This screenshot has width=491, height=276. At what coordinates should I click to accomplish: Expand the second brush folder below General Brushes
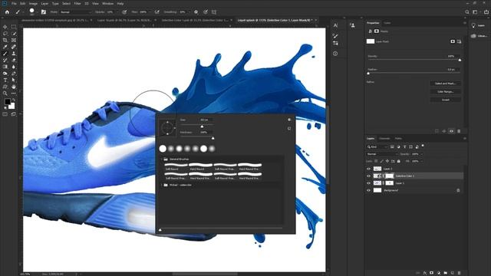tap(162, 185)
